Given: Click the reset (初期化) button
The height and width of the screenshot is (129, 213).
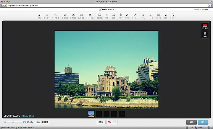Looking at the screenshot, I should click(x=101, y=122).
